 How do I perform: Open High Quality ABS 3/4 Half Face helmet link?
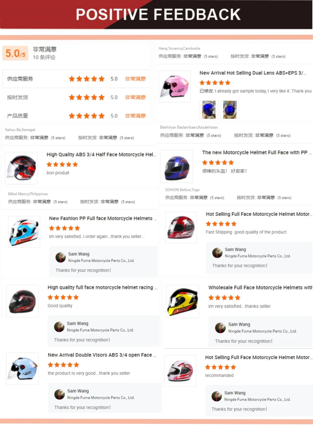point(101,154)
